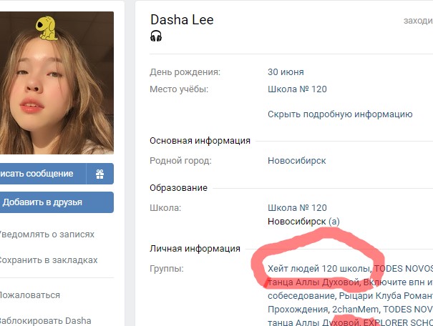Screen dimensions: 433x326
Task: Open the EXPLORER SCHOOL group link
Action: pyautogui.click(x=398, y=322)
